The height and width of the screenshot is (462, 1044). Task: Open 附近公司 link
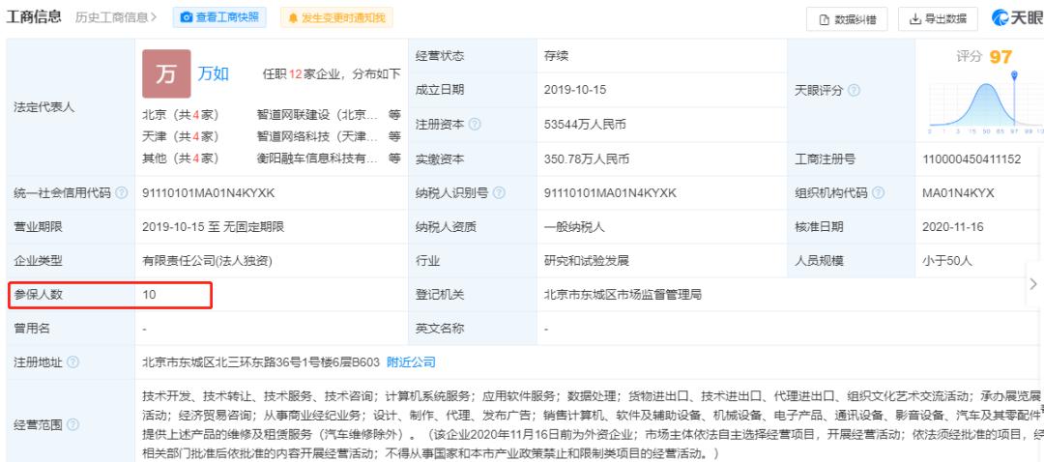pyautogui.click(x=411, y=362)
